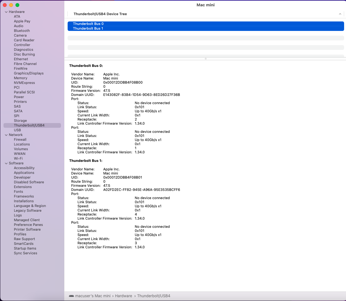Screen dimensions: 346x301
Task: Open Developer under Software
Action: tap(22, 178)
